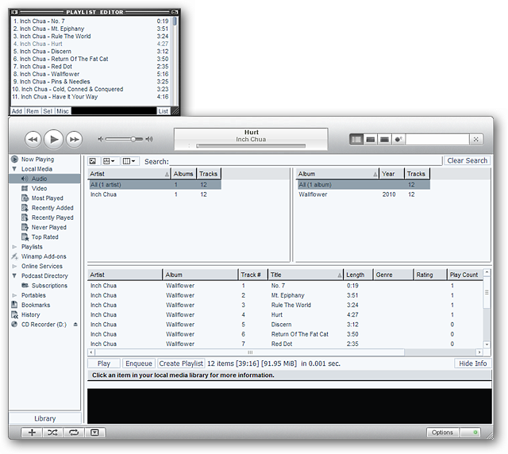This screenshot has height=454, width=508.
Task: Open Now Playing in the sidebar
Action: tap(37, 160)
